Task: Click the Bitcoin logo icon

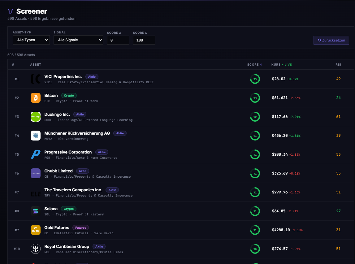Action: [36, 98]
